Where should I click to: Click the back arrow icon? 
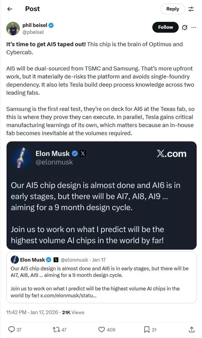(x=10, y=9)
